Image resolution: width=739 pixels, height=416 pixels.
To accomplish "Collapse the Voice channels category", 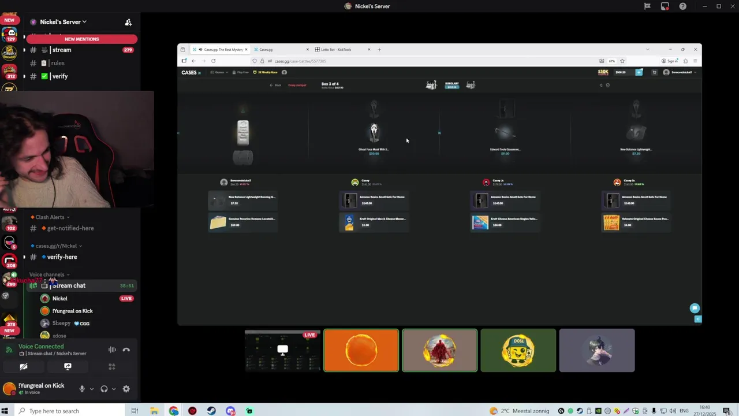I will point(50,274).
